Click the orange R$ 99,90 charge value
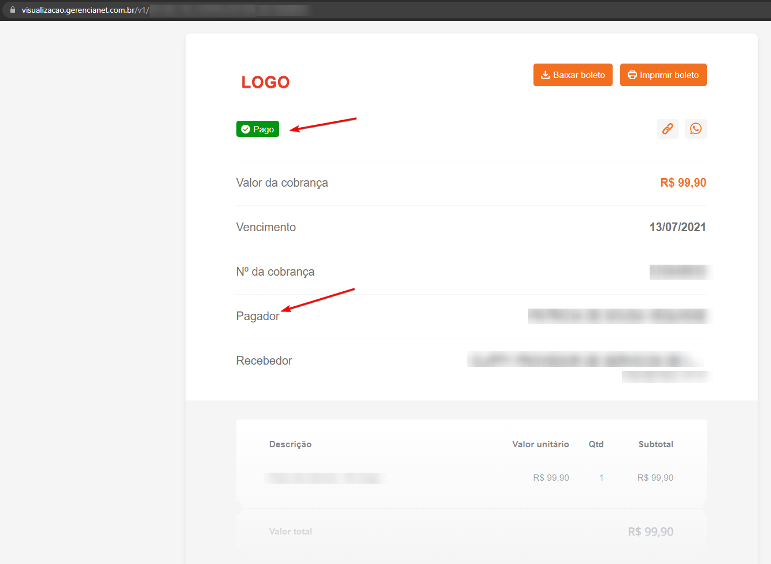771x564 pixels. click(x=683, y=183)
